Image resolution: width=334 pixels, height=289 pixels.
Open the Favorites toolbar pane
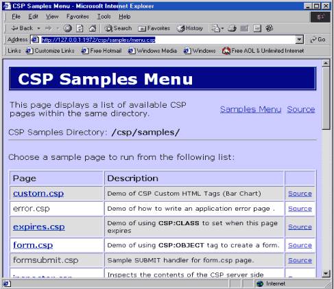154,28
